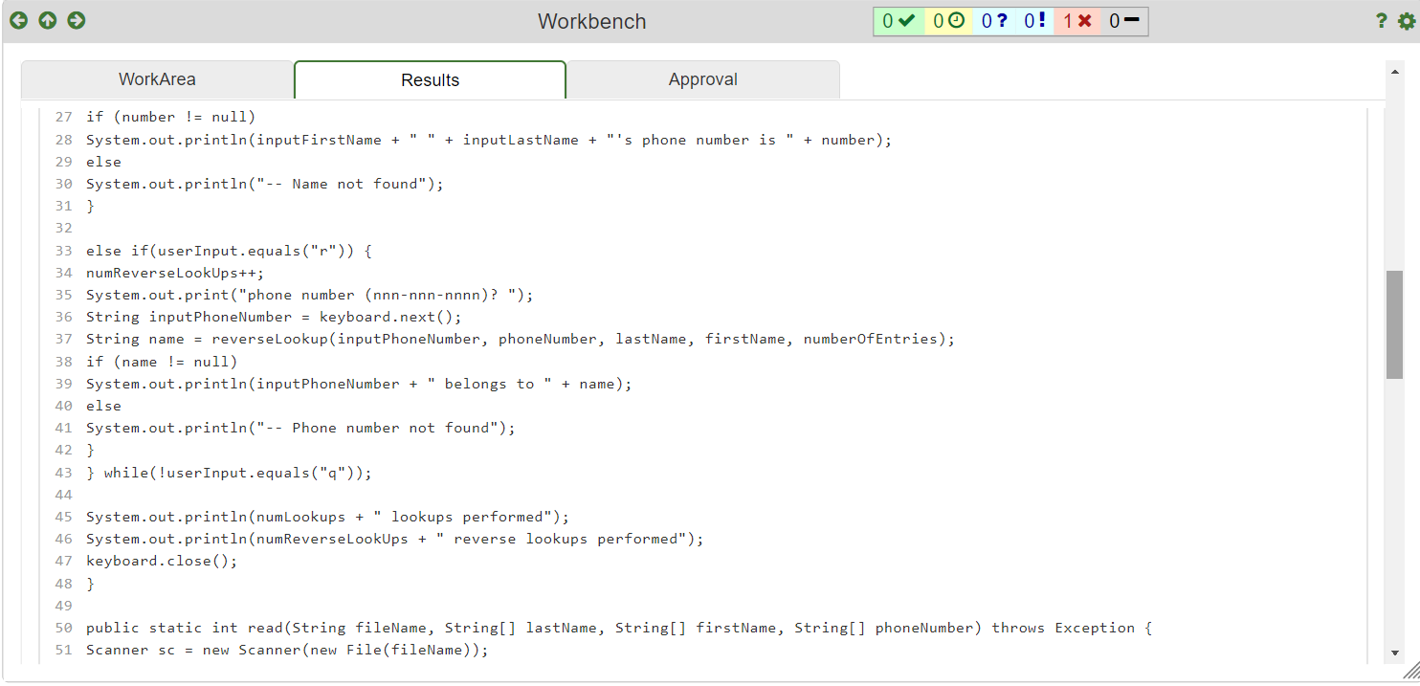Viewport: 1420px width, 686px height.
Task: Click the blue exclamation mark counter
Action: pyautogui.click(x=1036, y=19)
